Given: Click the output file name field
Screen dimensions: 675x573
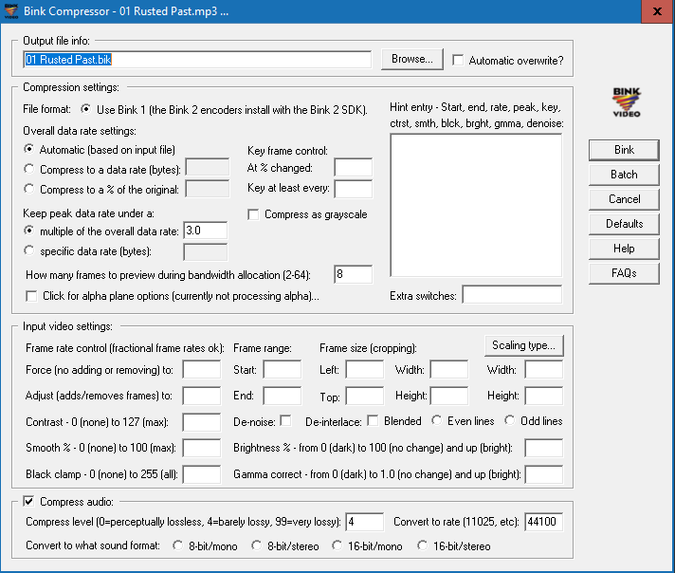Looking at the screenshot, I should [197, 60].
